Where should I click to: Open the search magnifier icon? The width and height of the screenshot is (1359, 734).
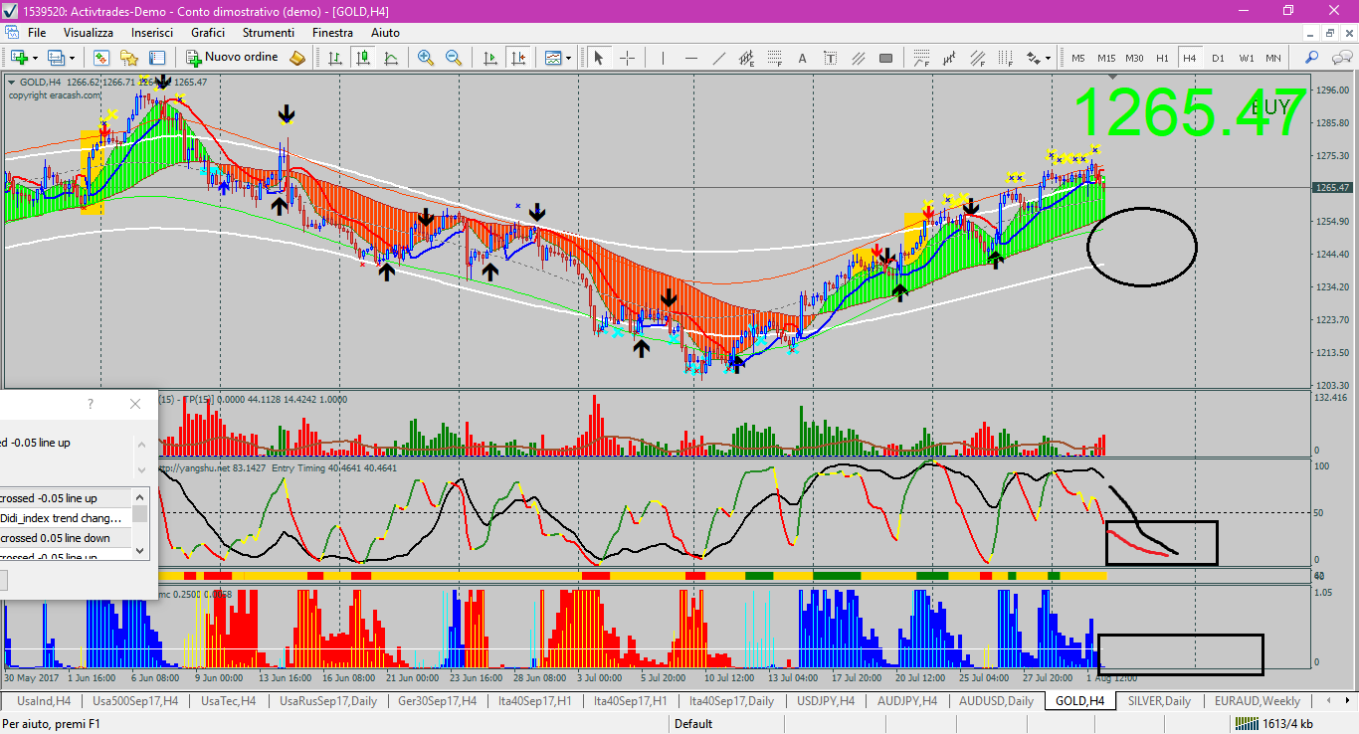coord(1311,58)
